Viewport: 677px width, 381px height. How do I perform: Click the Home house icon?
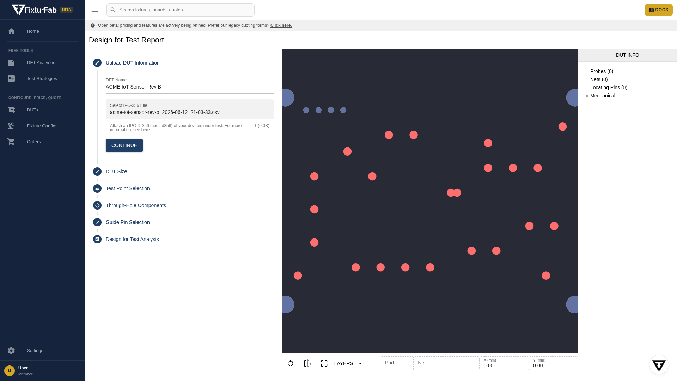point(11,31)
